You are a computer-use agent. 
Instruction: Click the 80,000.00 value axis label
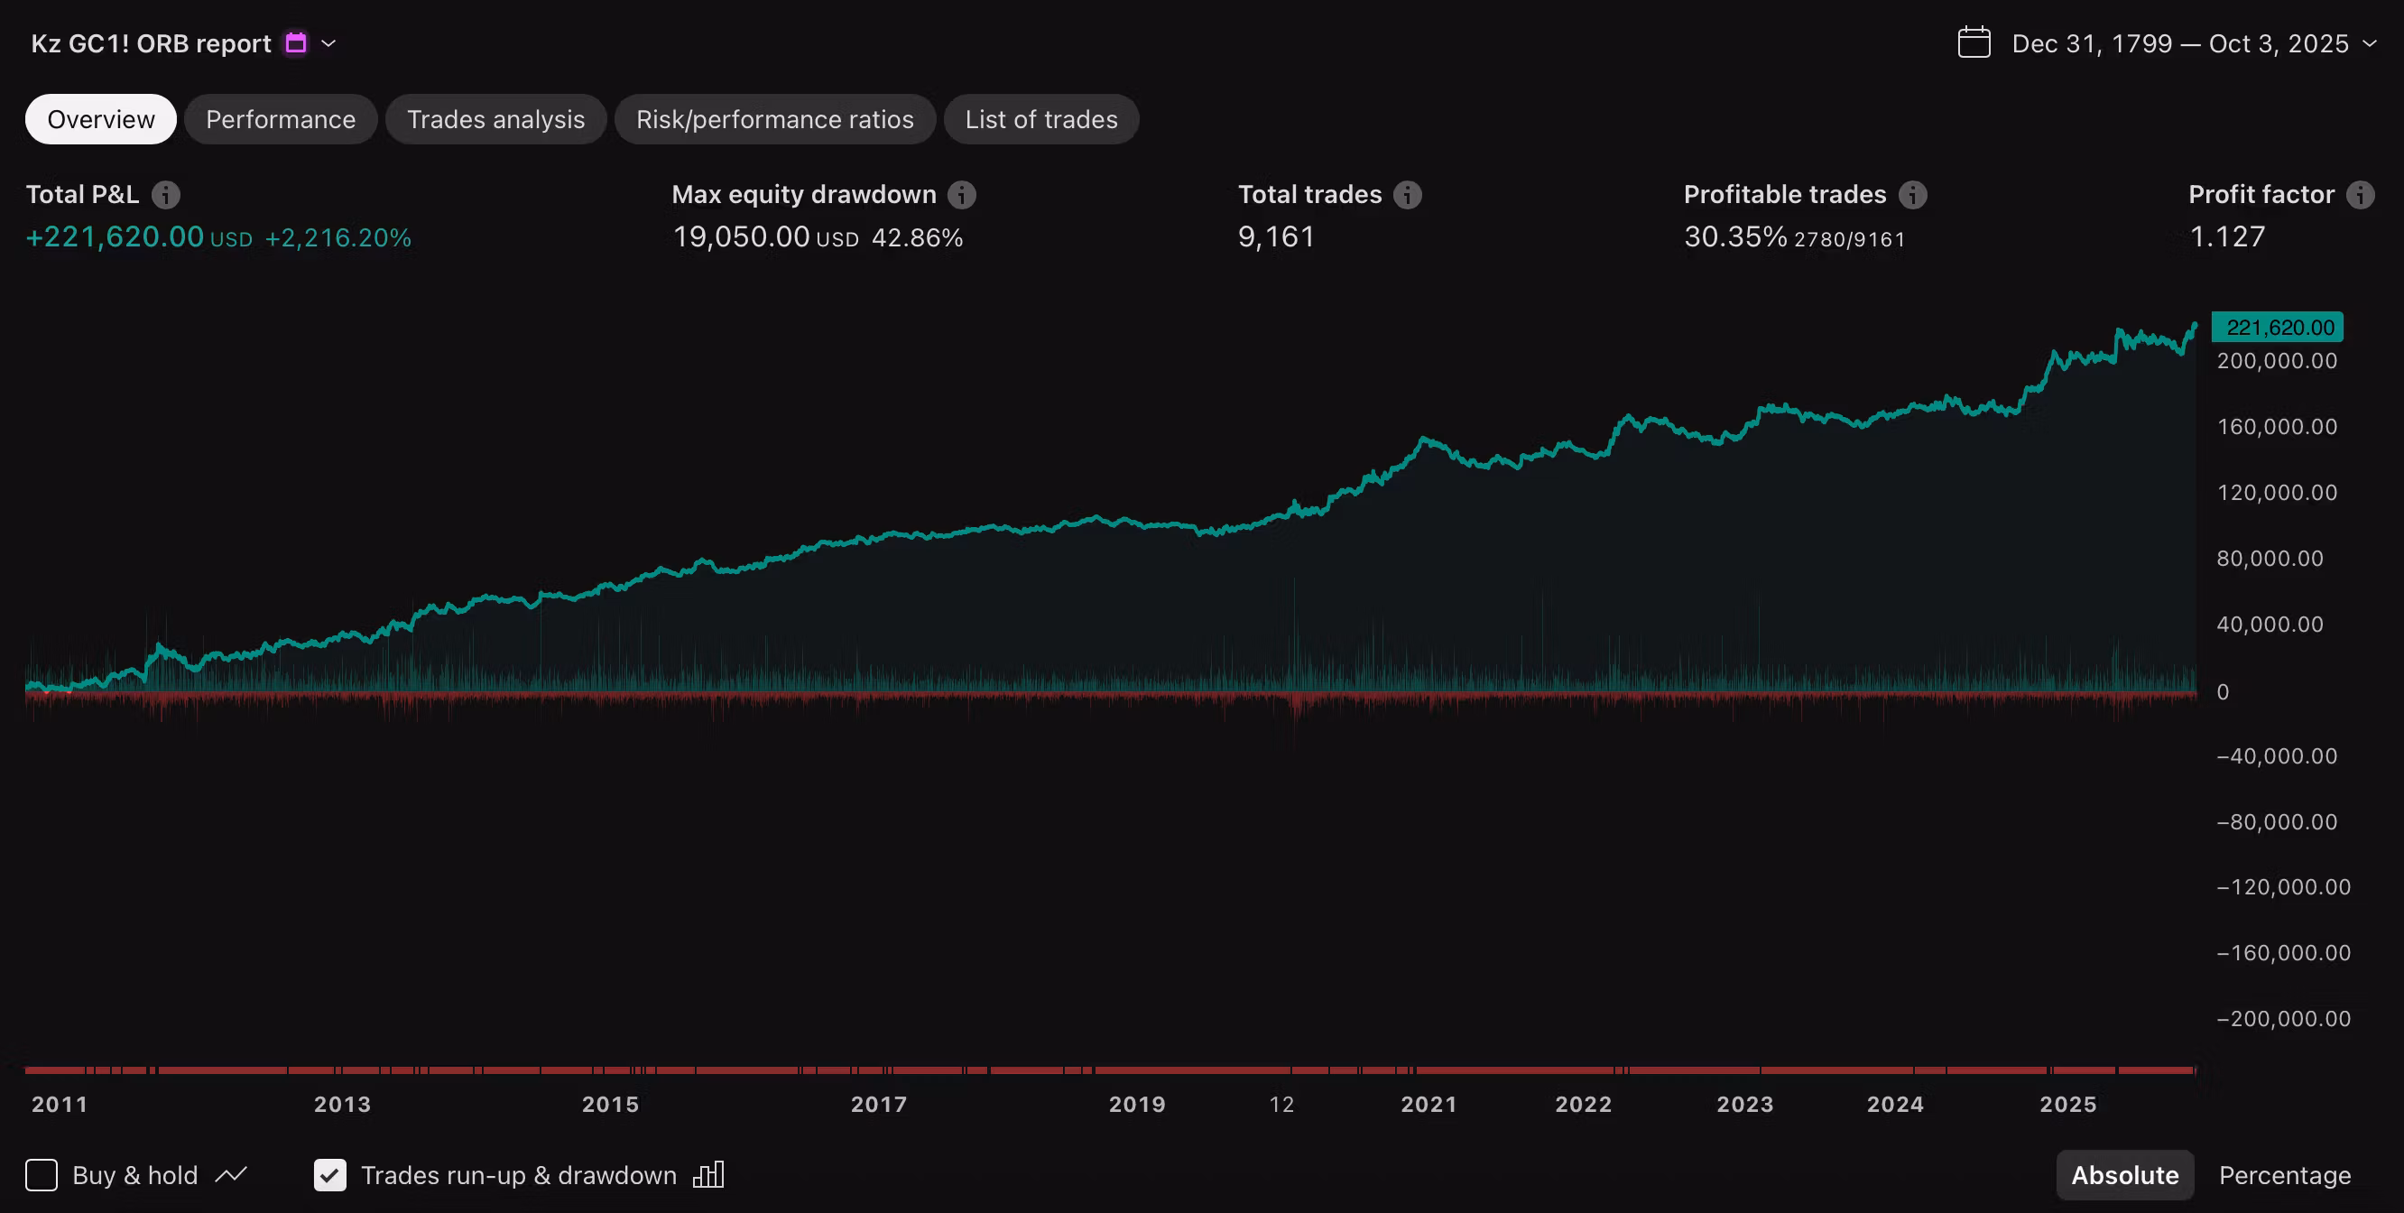[2270, 559]
